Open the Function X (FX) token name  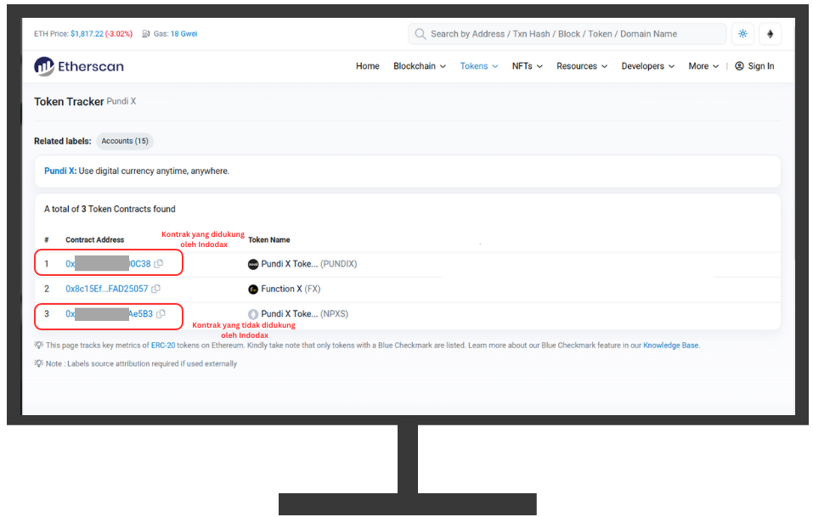291,289
